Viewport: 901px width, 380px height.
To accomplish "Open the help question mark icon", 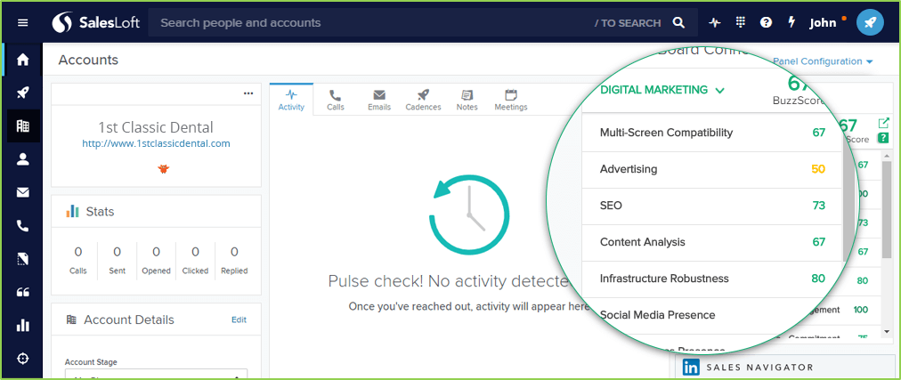I will coord(766,23).
